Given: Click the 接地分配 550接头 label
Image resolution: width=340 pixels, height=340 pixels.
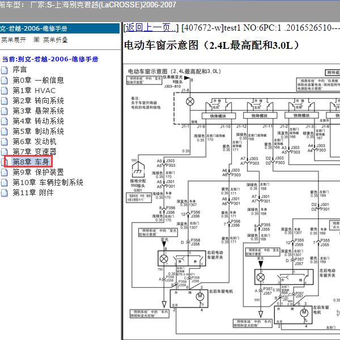Looking at the screenshot, I should coord(138,183).
